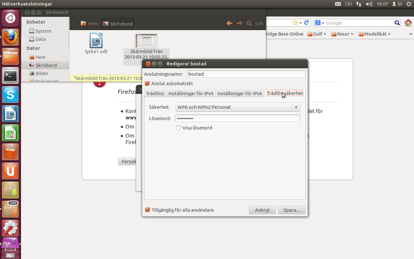Open sound volume indicator
The width and height of the screenshot is (414, 259).
click(369, 4)
